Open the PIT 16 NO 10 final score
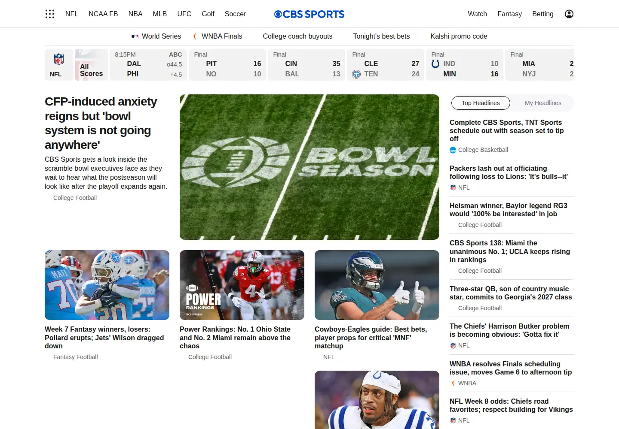Screen dimensions: 619x429 point(227,65)
